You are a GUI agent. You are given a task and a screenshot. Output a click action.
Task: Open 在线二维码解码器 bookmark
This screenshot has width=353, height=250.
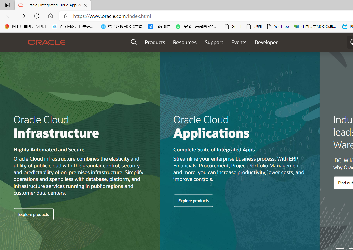[x=196, y=27]
